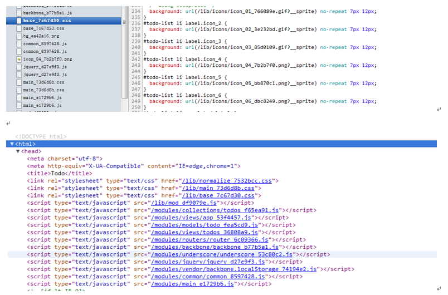448x295 pixels.
Task: Select the <title>Todo</title> node
Action: [60, 174]
